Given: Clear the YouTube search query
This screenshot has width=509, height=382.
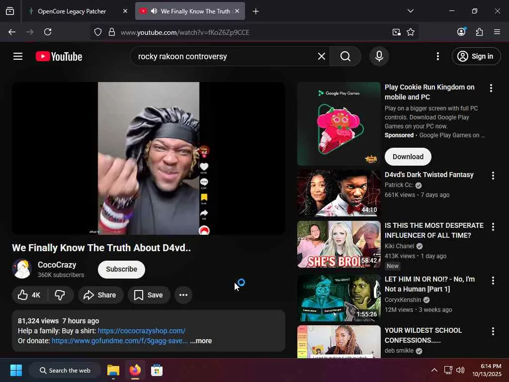Looking at the screenshot, I should click(x=322, y=56).
